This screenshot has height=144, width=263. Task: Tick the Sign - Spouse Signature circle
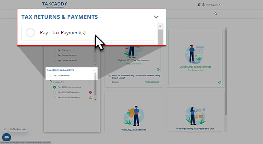[54, 55]
